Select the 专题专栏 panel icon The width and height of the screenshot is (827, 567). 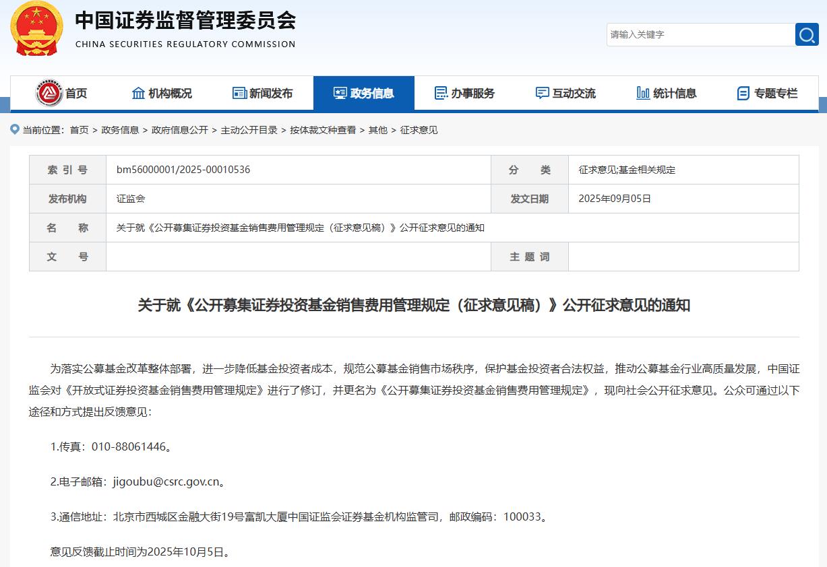pyautogui.click(x=744, y=93)
